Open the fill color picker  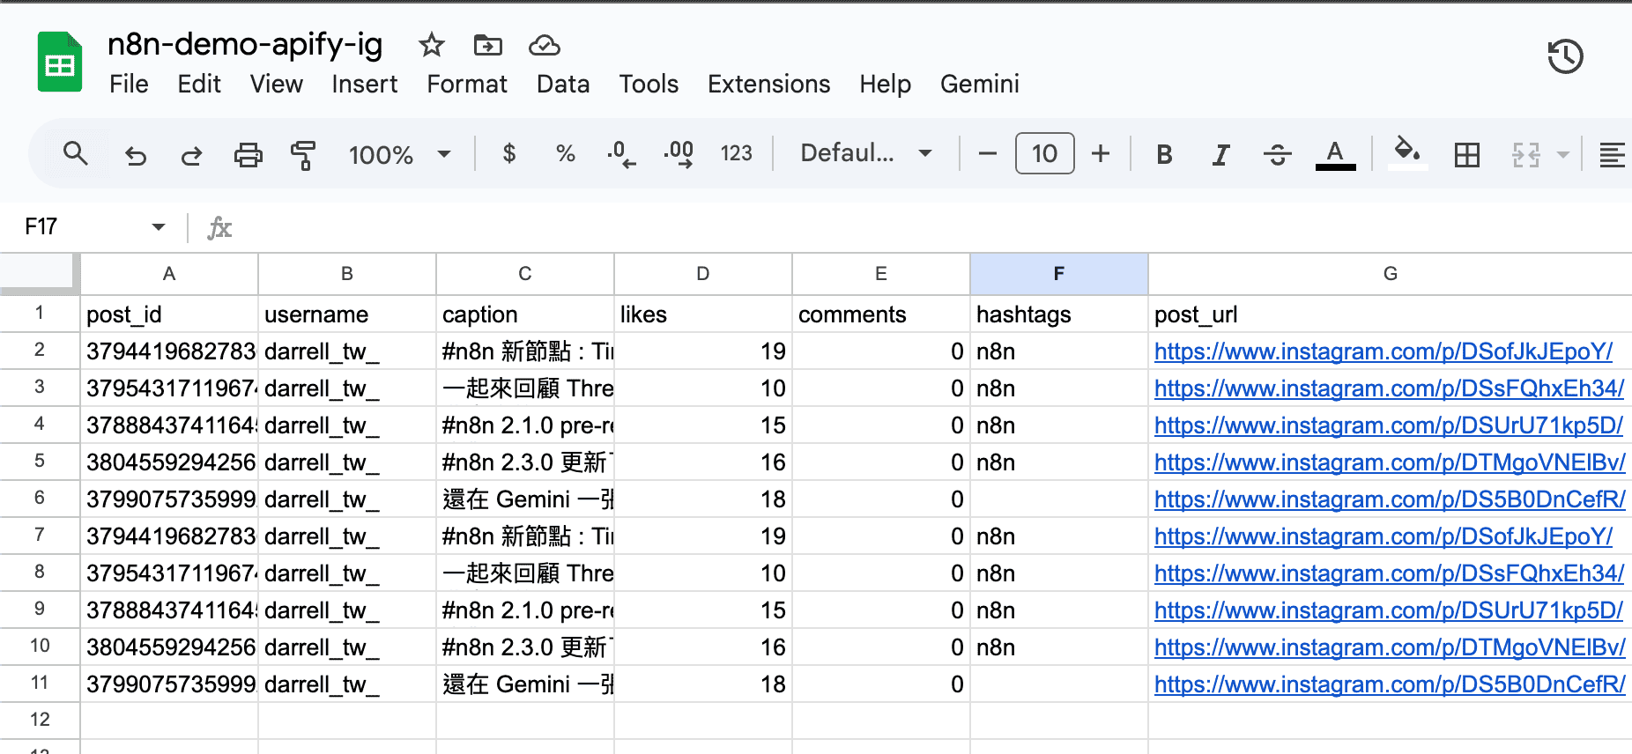coord(1407,152)
